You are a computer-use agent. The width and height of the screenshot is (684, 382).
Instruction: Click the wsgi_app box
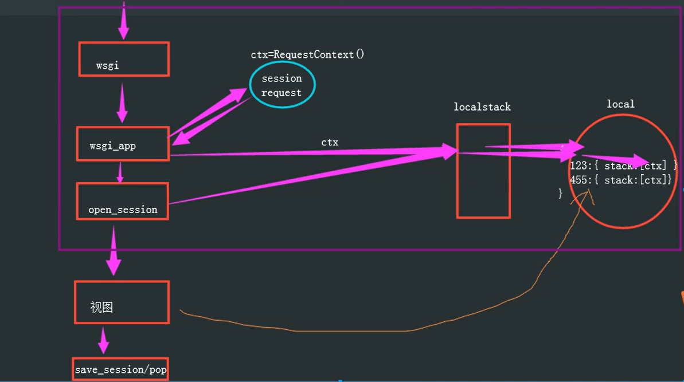[x=122, y=145]
